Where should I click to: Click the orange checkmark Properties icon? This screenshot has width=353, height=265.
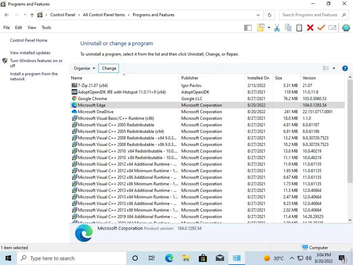[321, 28]
